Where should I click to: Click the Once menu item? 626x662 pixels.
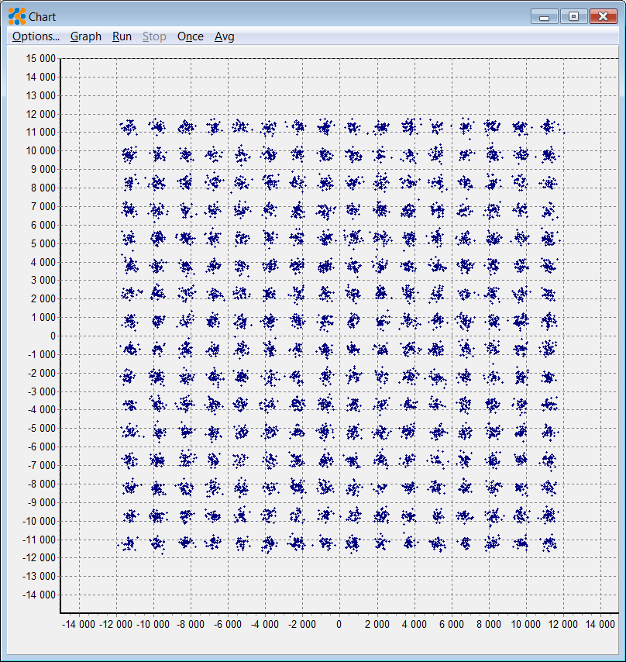(191, 36)
